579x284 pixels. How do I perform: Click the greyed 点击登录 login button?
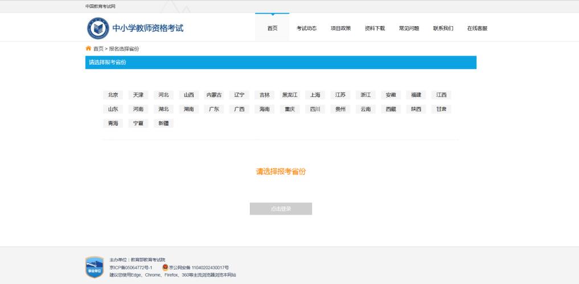point(281,209)
